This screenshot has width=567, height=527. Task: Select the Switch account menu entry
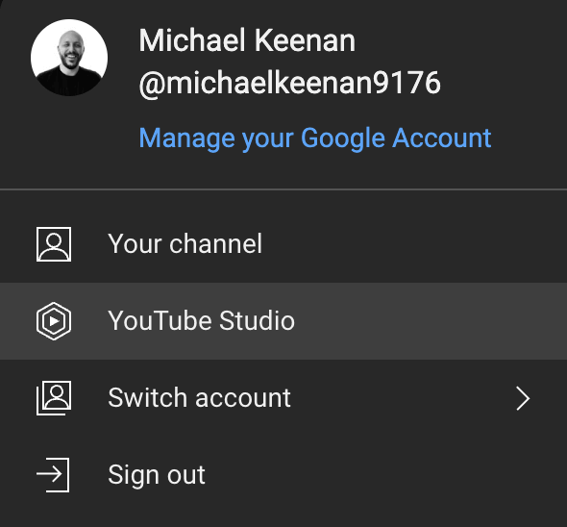coord(283,398)
